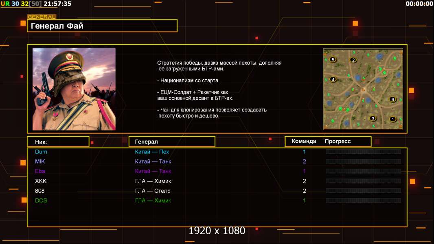Click the 'ЕЦМ-Солдат + Ракетчик' tip
434x244 pixels.
(x=195, y=95)
